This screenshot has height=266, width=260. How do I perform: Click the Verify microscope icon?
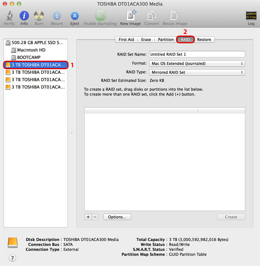9,16
